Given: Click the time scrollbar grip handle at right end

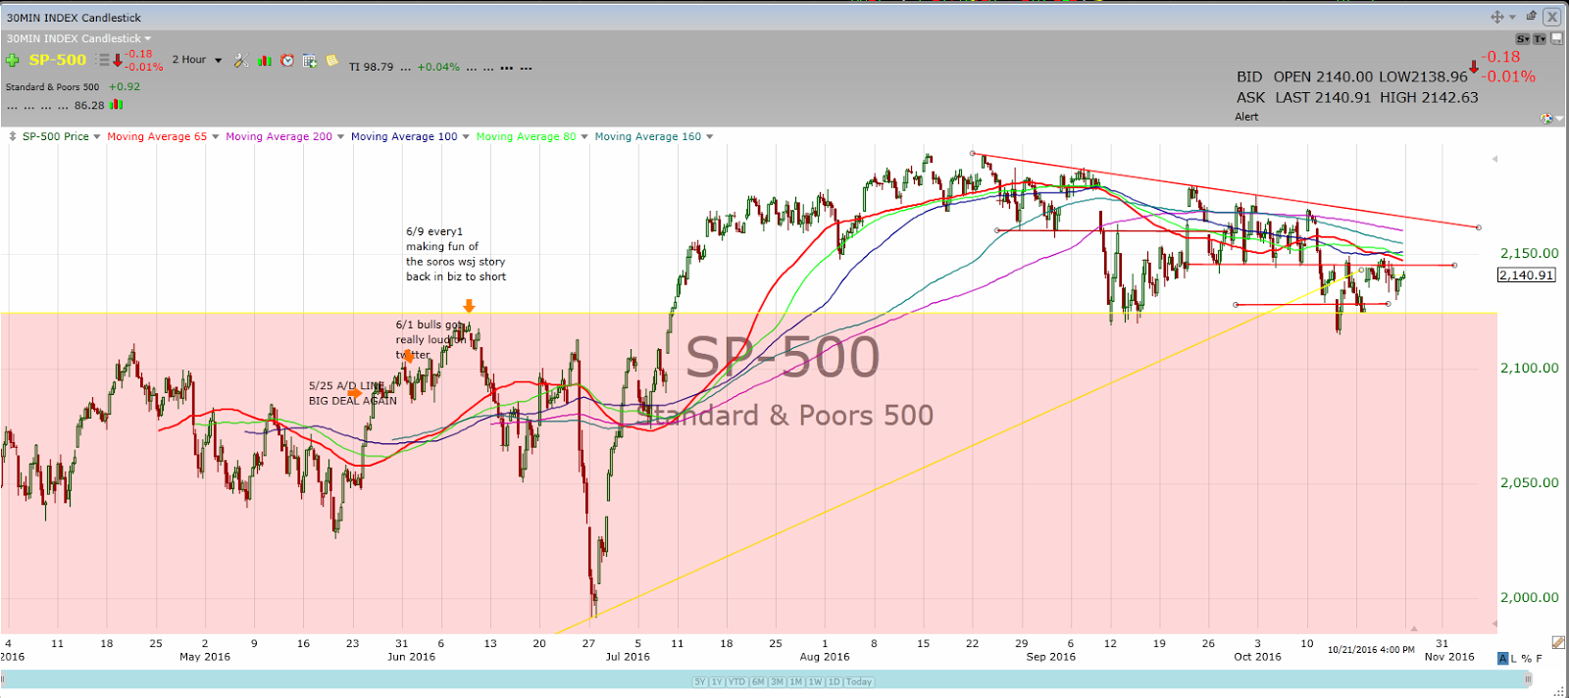Looking at the screenshot, I should click(1528, 679).
